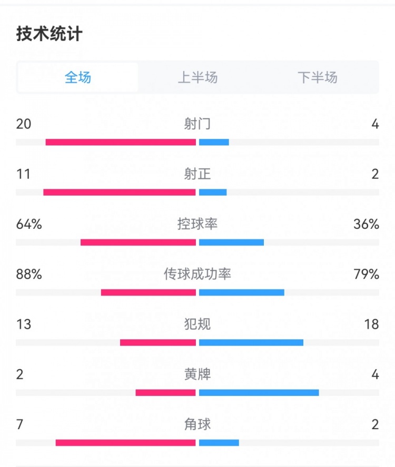Click the right fouls value 18
The height and width of the screenshot is (467, 395).
(x=371, y=324)
